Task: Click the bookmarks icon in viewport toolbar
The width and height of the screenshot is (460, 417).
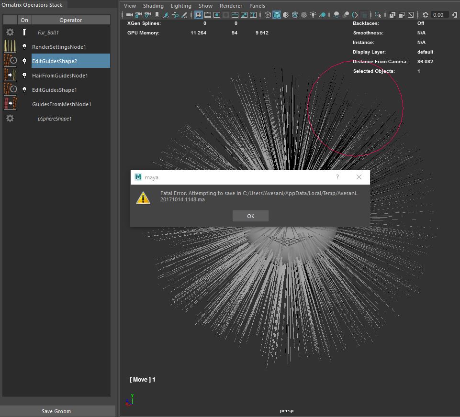Action: point(157,15)
